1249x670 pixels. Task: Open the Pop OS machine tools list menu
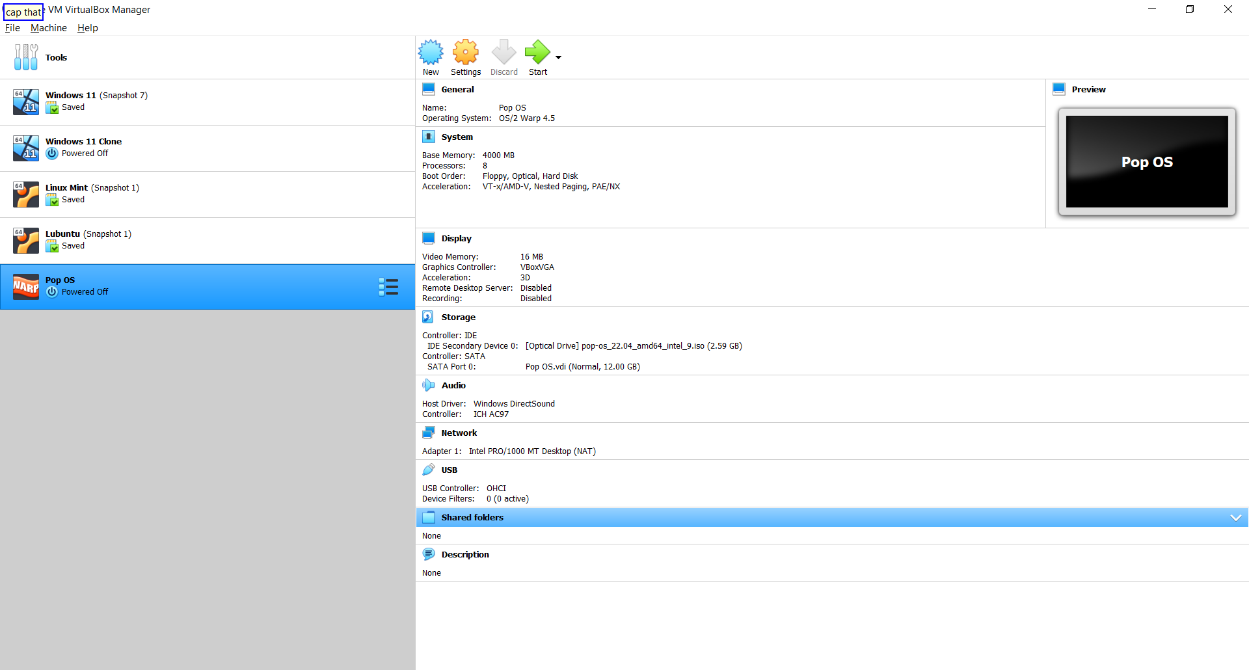pyautogui.click(x=388, y=287)
